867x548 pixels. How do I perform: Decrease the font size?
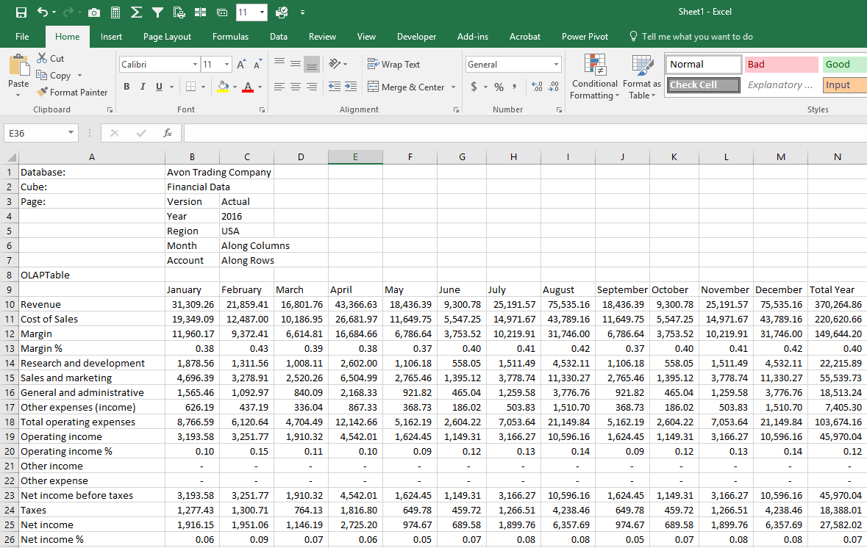257,65
